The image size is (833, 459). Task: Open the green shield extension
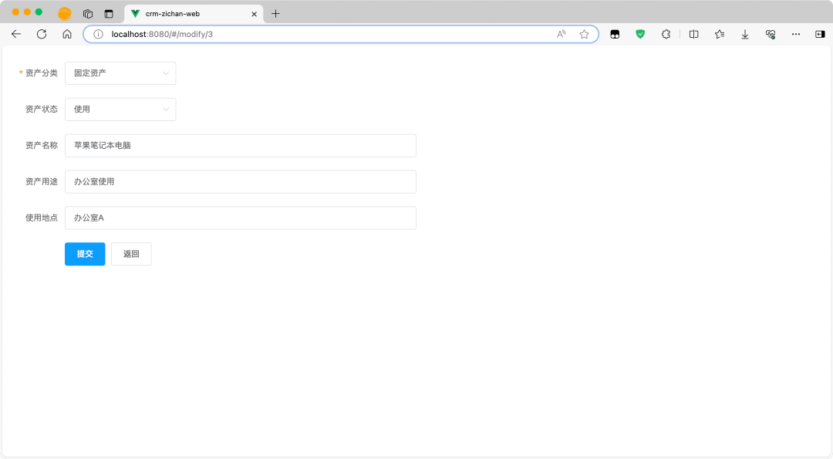[x=640, y=34]
